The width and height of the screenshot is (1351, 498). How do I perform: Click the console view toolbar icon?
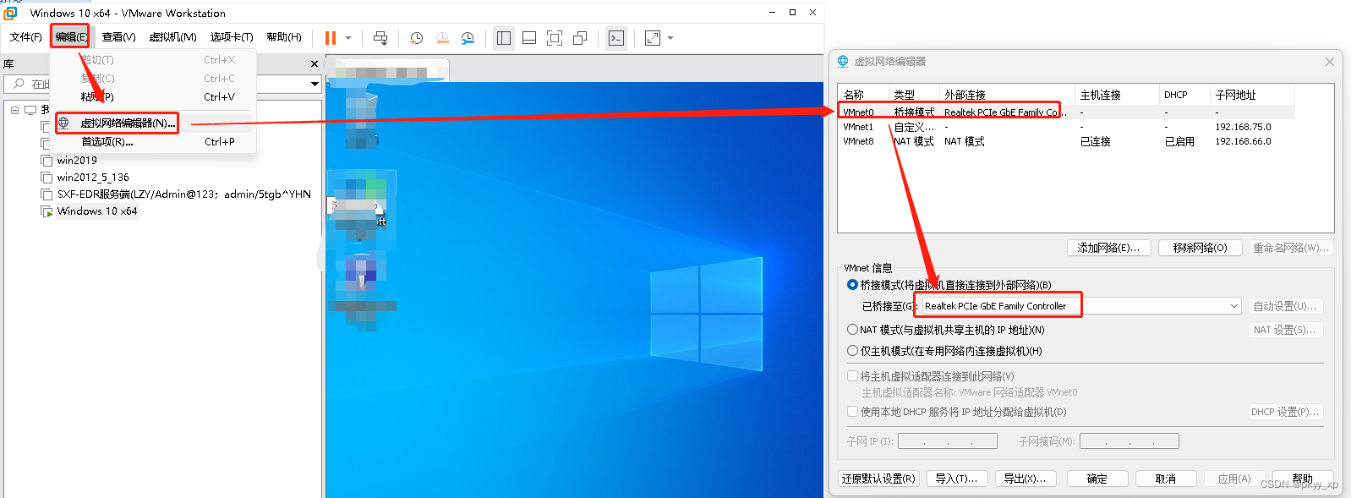coord(616,38)
